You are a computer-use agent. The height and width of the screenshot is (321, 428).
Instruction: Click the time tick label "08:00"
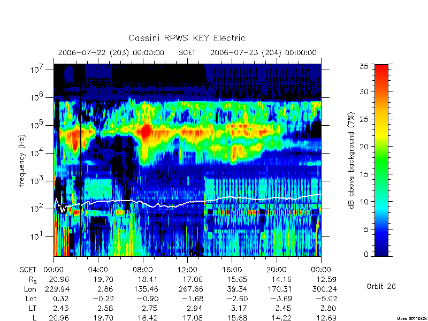tap(143, 270)
